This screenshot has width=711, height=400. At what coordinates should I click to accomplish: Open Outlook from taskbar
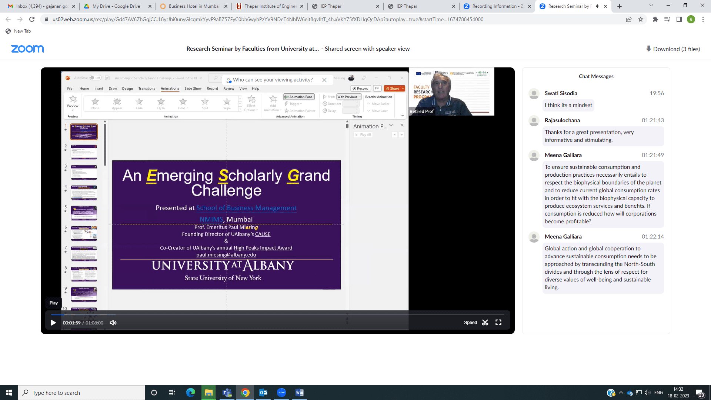pos(263,393)
